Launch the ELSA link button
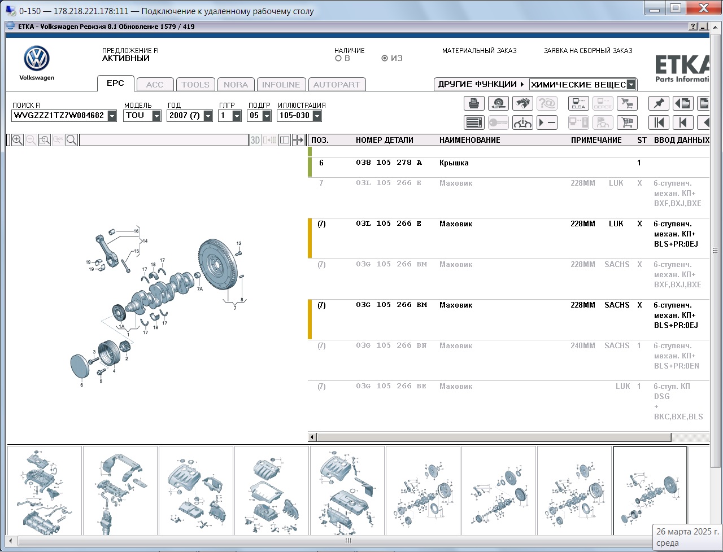This screenshot has width=723, height=552. (578, 103)
